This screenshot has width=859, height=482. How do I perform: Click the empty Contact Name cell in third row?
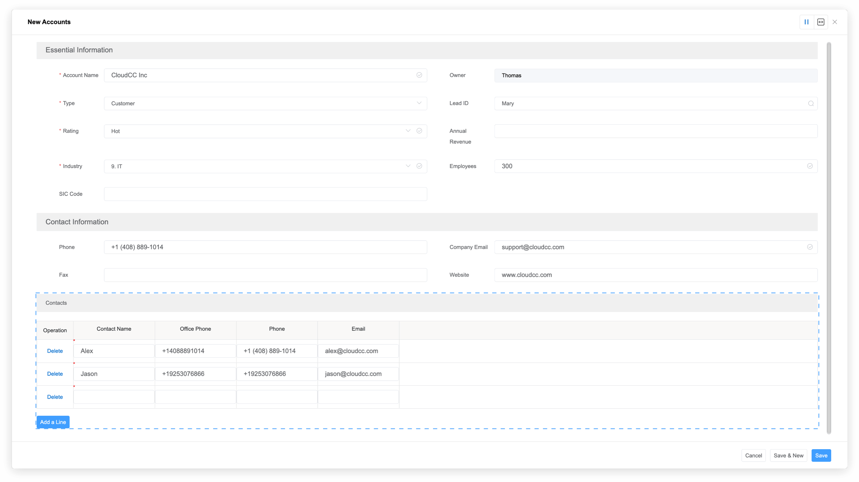coord(114,397)
